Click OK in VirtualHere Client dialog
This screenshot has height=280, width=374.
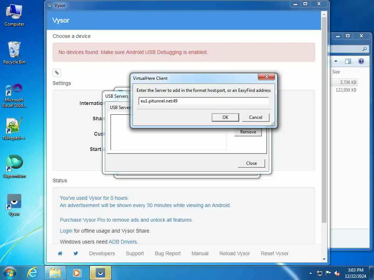coord(225,117)
